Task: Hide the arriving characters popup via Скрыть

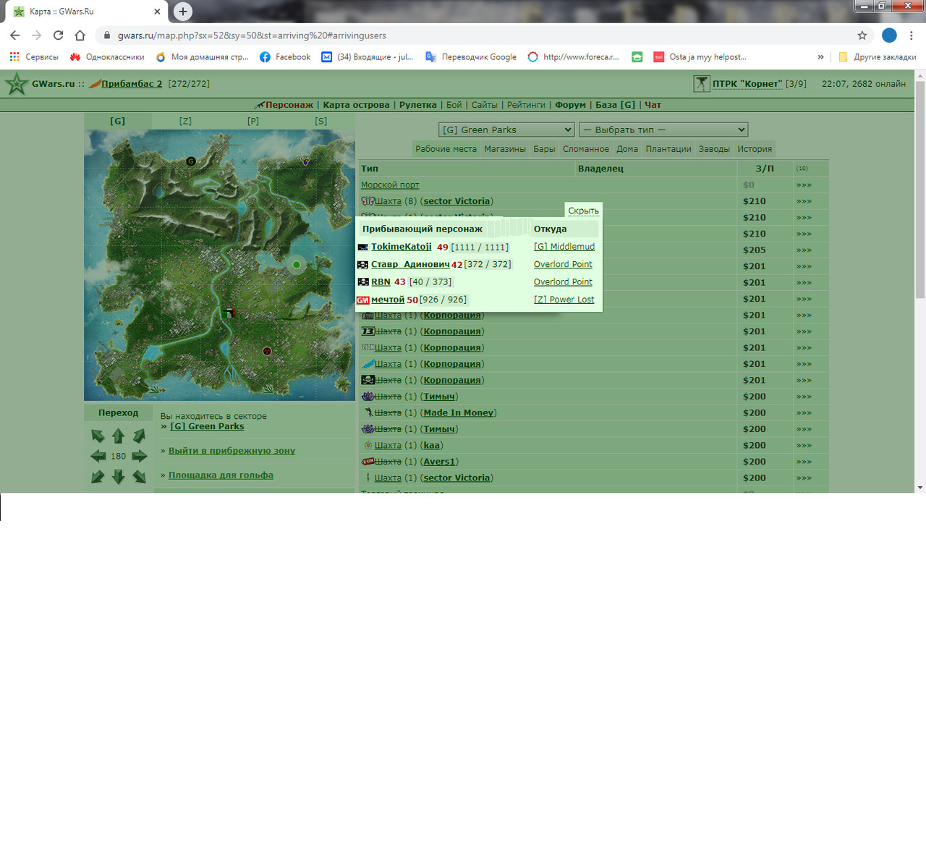Action: pyautogui.click(x=583, y=211)
